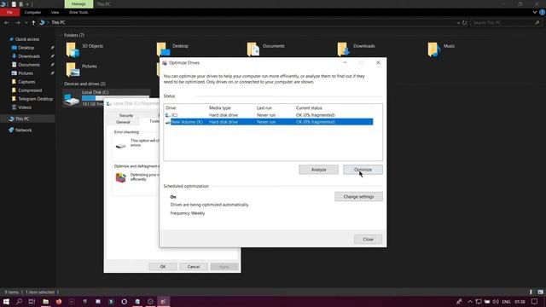Viewport: 546px width, 307px height.
Task: Select Telegram Desktop in navigation pane
Action: (x=35, y=99)
